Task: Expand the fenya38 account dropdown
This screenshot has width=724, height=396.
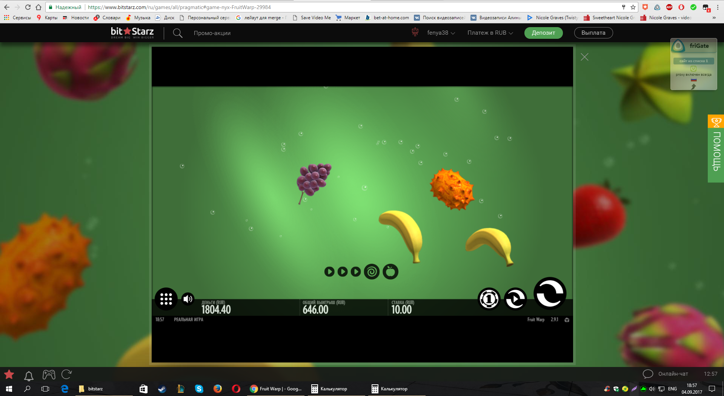Action: 441,33
